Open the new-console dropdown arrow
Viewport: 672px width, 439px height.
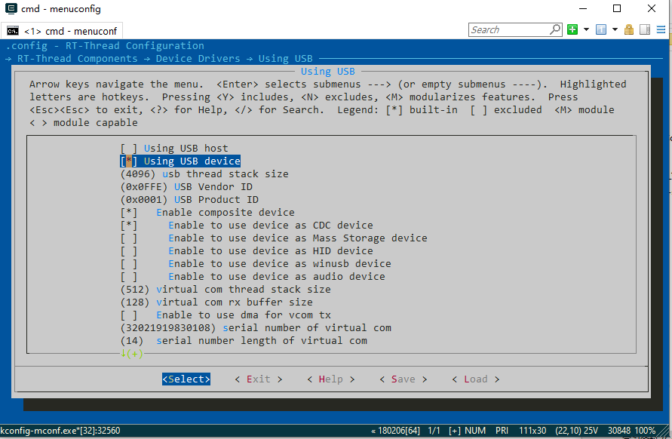(x=586, y=29)
